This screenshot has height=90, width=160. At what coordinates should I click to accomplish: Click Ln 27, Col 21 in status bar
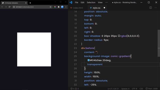coord(113,88)
